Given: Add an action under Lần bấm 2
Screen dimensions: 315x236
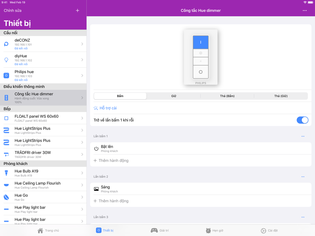Looking at the screenshot, I should [111, 201].
